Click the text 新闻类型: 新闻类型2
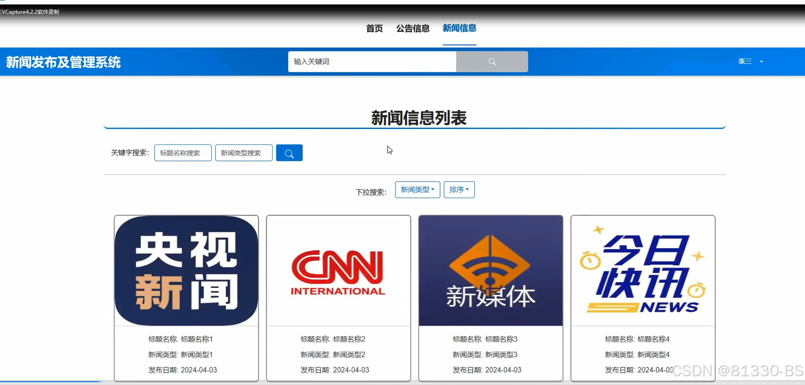 click(333, 354)
